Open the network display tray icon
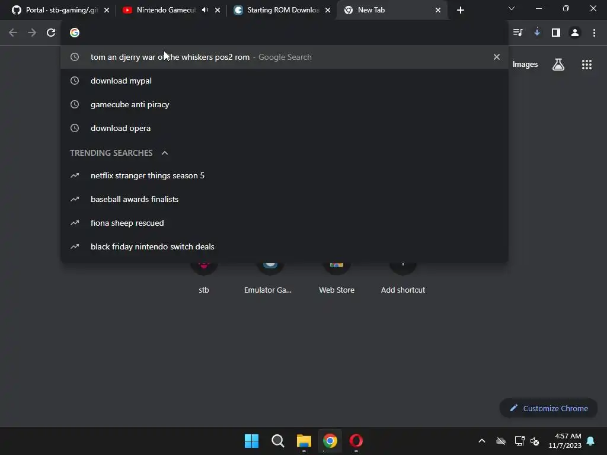607x455 pixels. tap(519, 441)
